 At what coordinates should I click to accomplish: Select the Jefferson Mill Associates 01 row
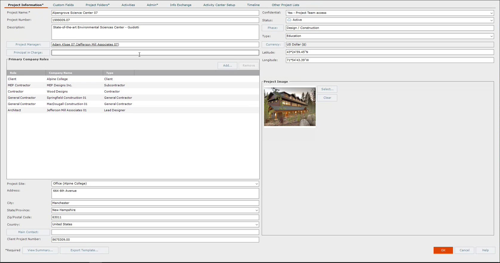pyautogui.click(x=133, y=110)
